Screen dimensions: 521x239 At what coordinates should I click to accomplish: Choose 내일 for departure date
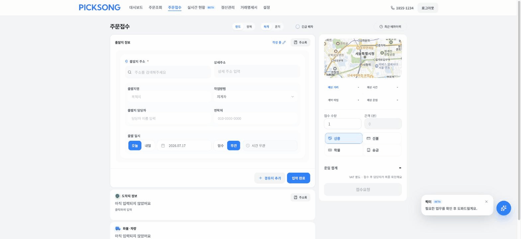(x=148, y=145)
